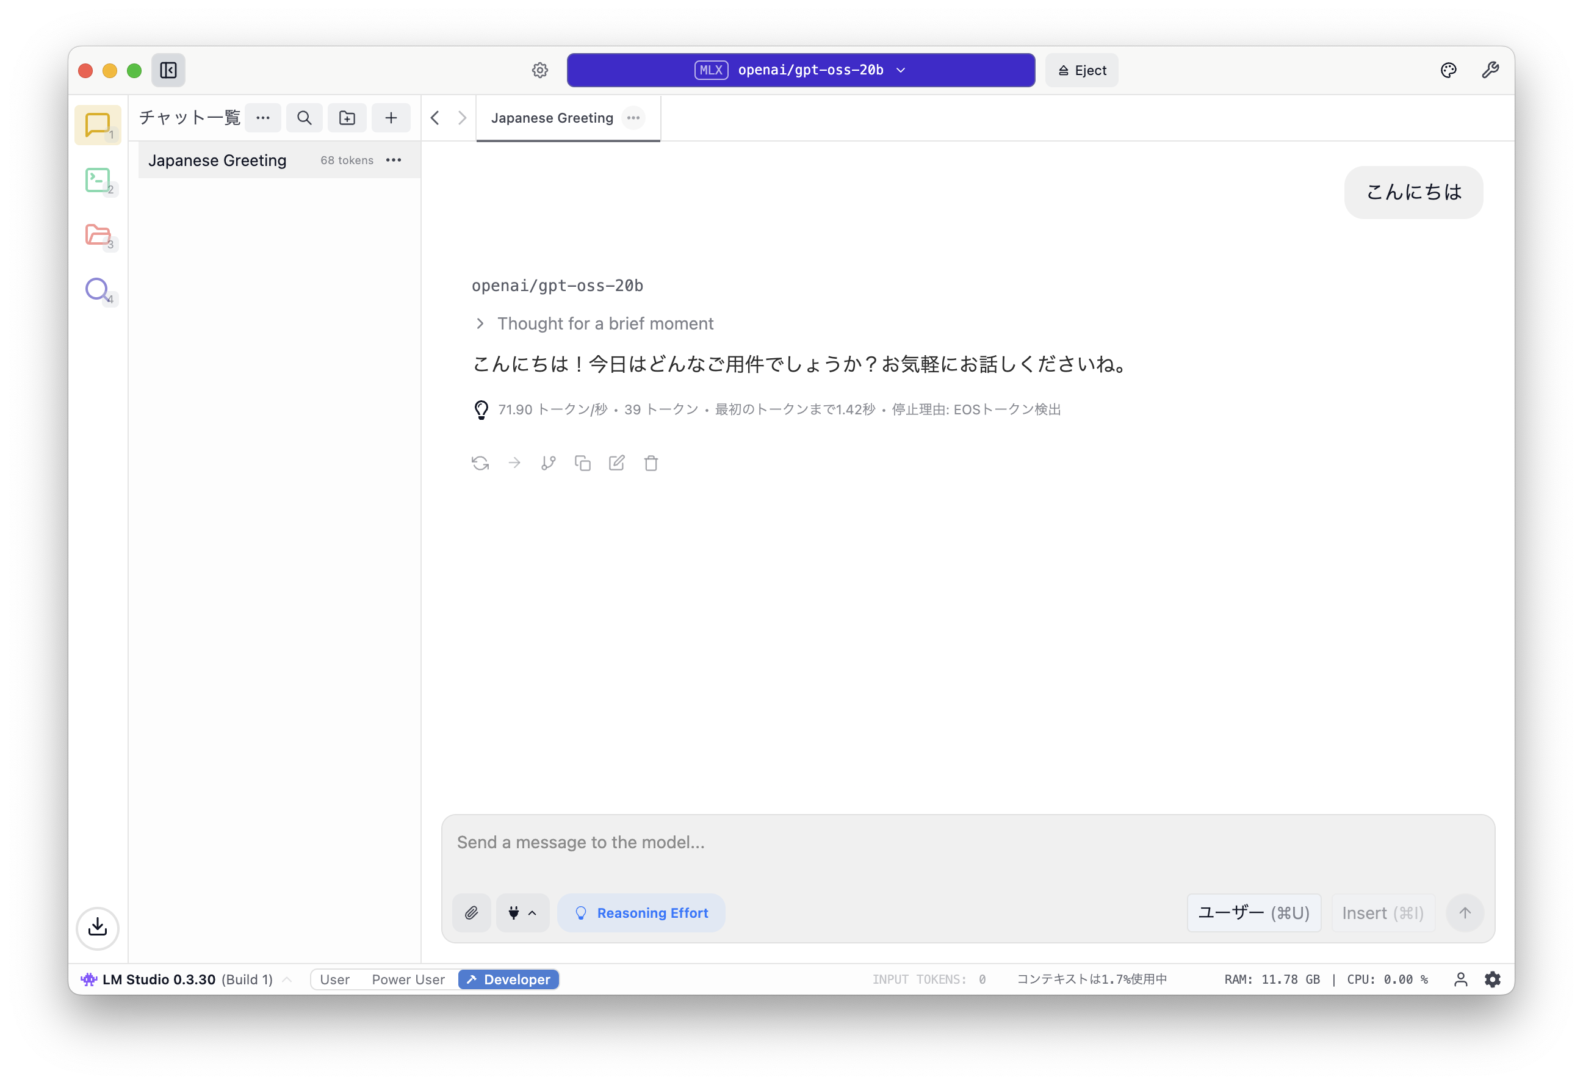Open My Models folder sidebar icon
The image size is (1583, 1085).
click(98, 235)
